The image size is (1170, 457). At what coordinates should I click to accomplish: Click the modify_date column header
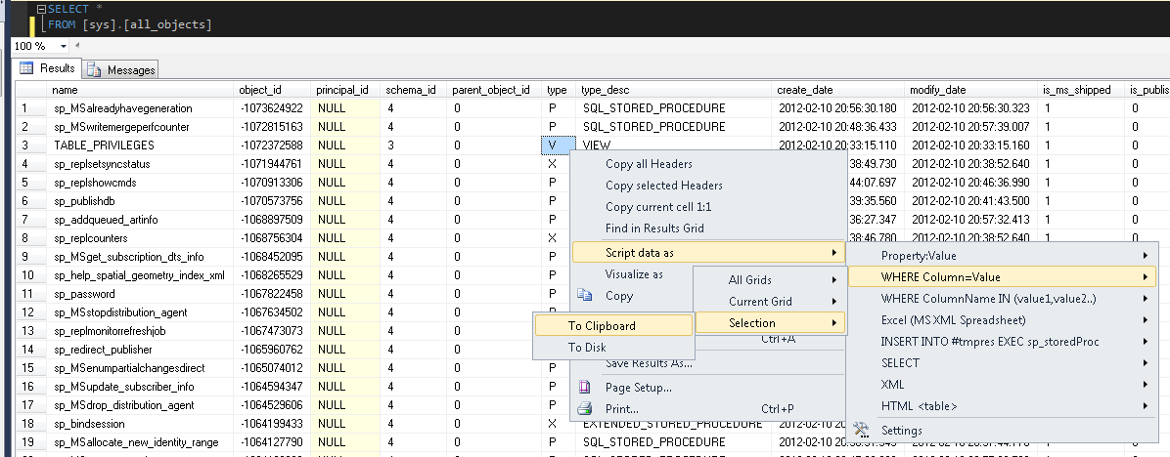click(x=970, y=90)
